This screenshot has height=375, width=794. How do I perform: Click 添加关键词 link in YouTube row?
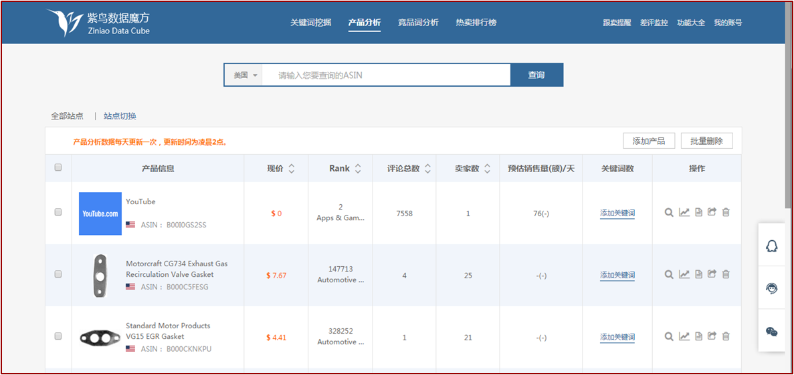click(617, 214)
